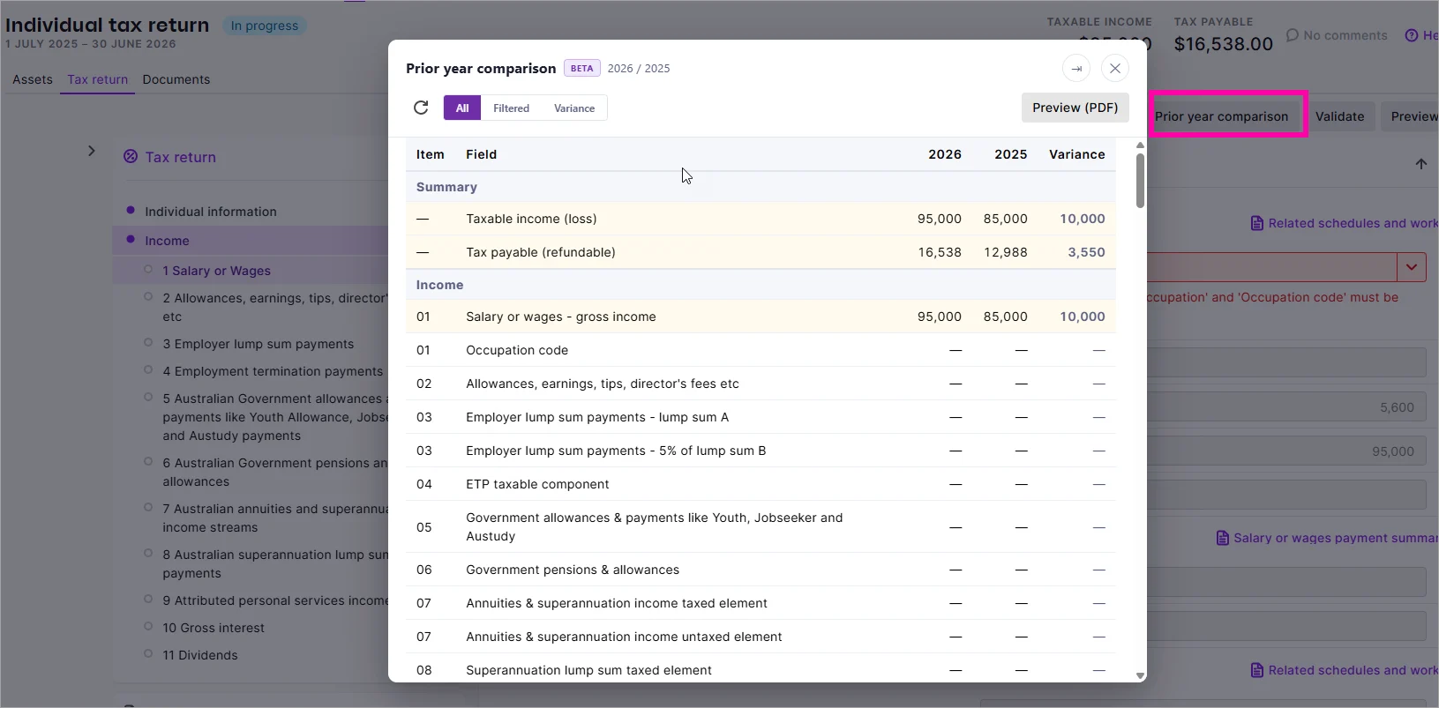The width and height of the screenshot is (1439, 708).
Task: Select 11 Dividends in the sidebar
Action: click(200, 655)
